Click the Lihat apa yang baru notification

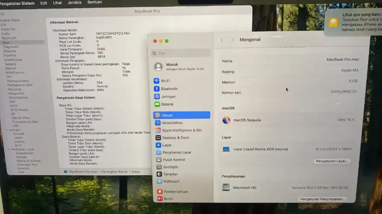[353, 22]
